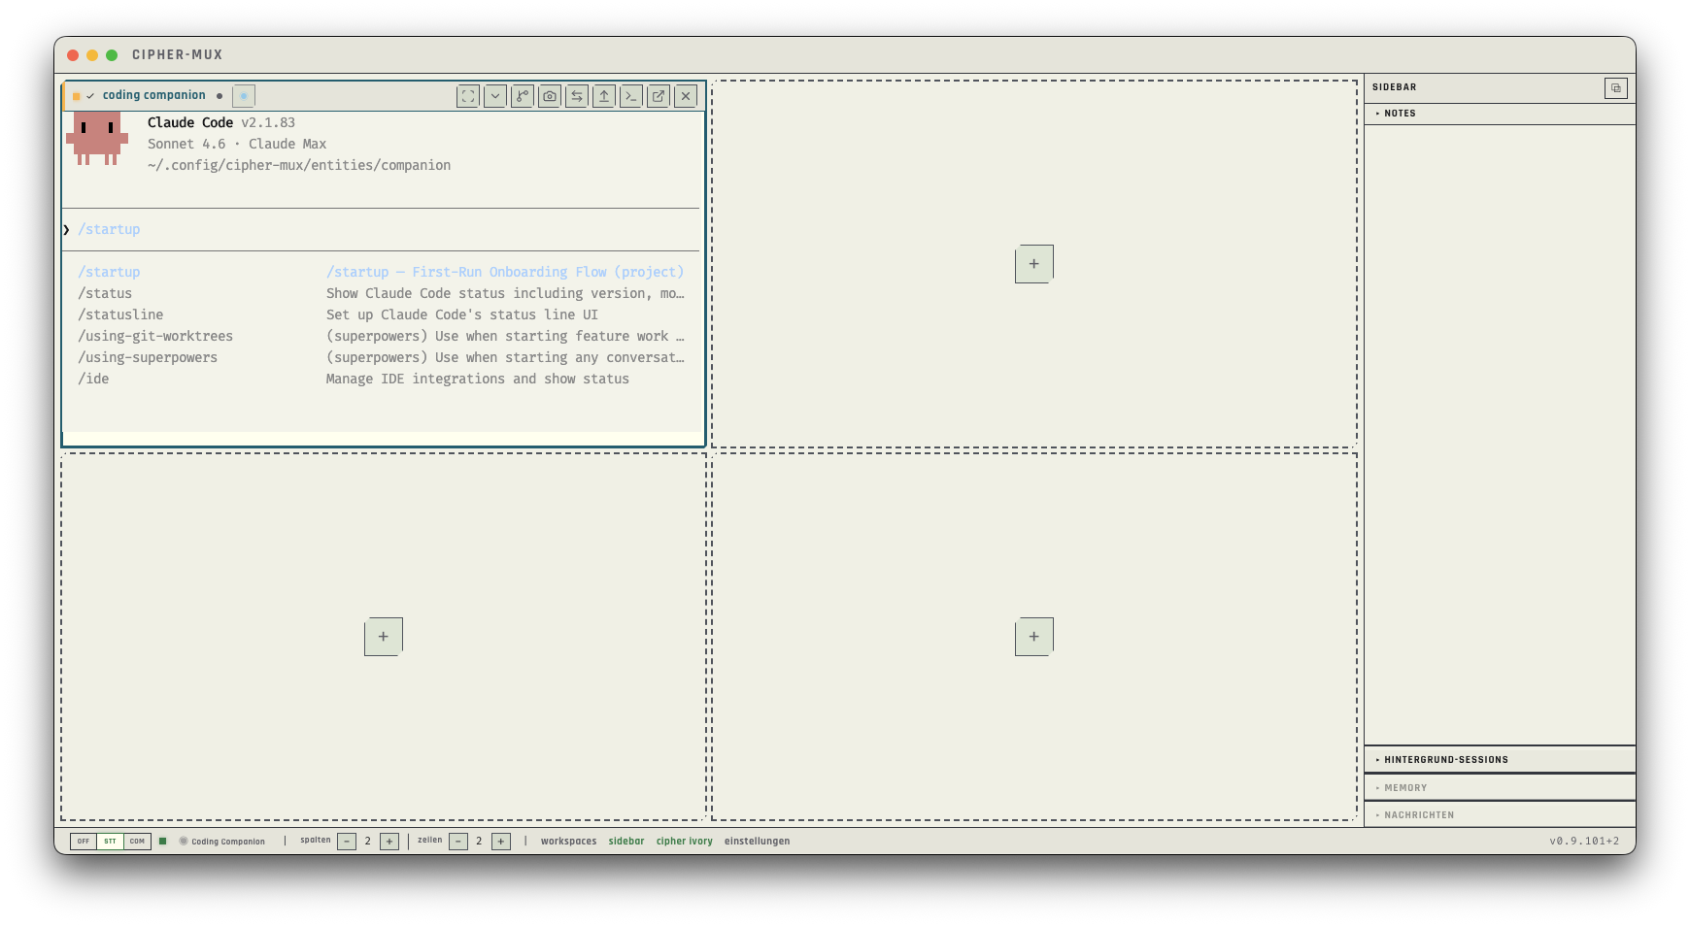Screen dimensions: 1690x926
Task: Click the git branch icon
Action: tap(523, 96)
